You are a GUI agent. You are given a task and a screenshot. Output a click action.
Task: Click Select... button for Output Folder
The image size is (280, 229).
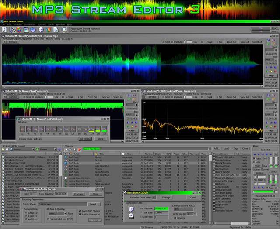[x=94, y=204]
